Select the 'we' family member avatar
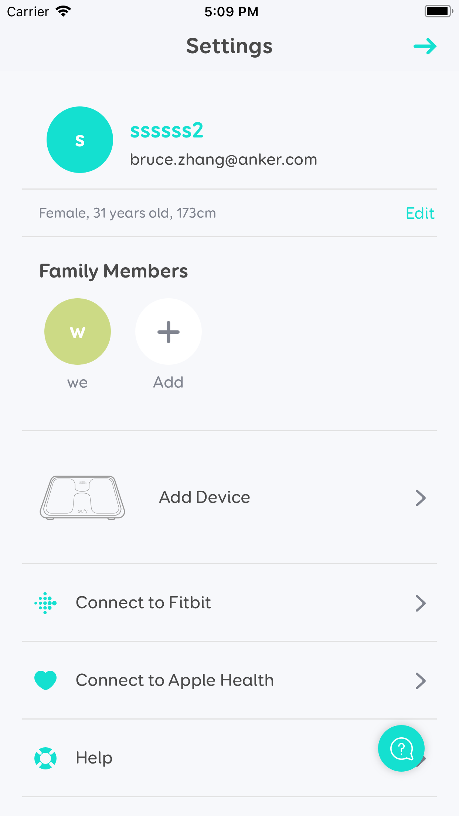Viewport: 459px width, 816px height. pyautogui.click(x=78, y=331)
